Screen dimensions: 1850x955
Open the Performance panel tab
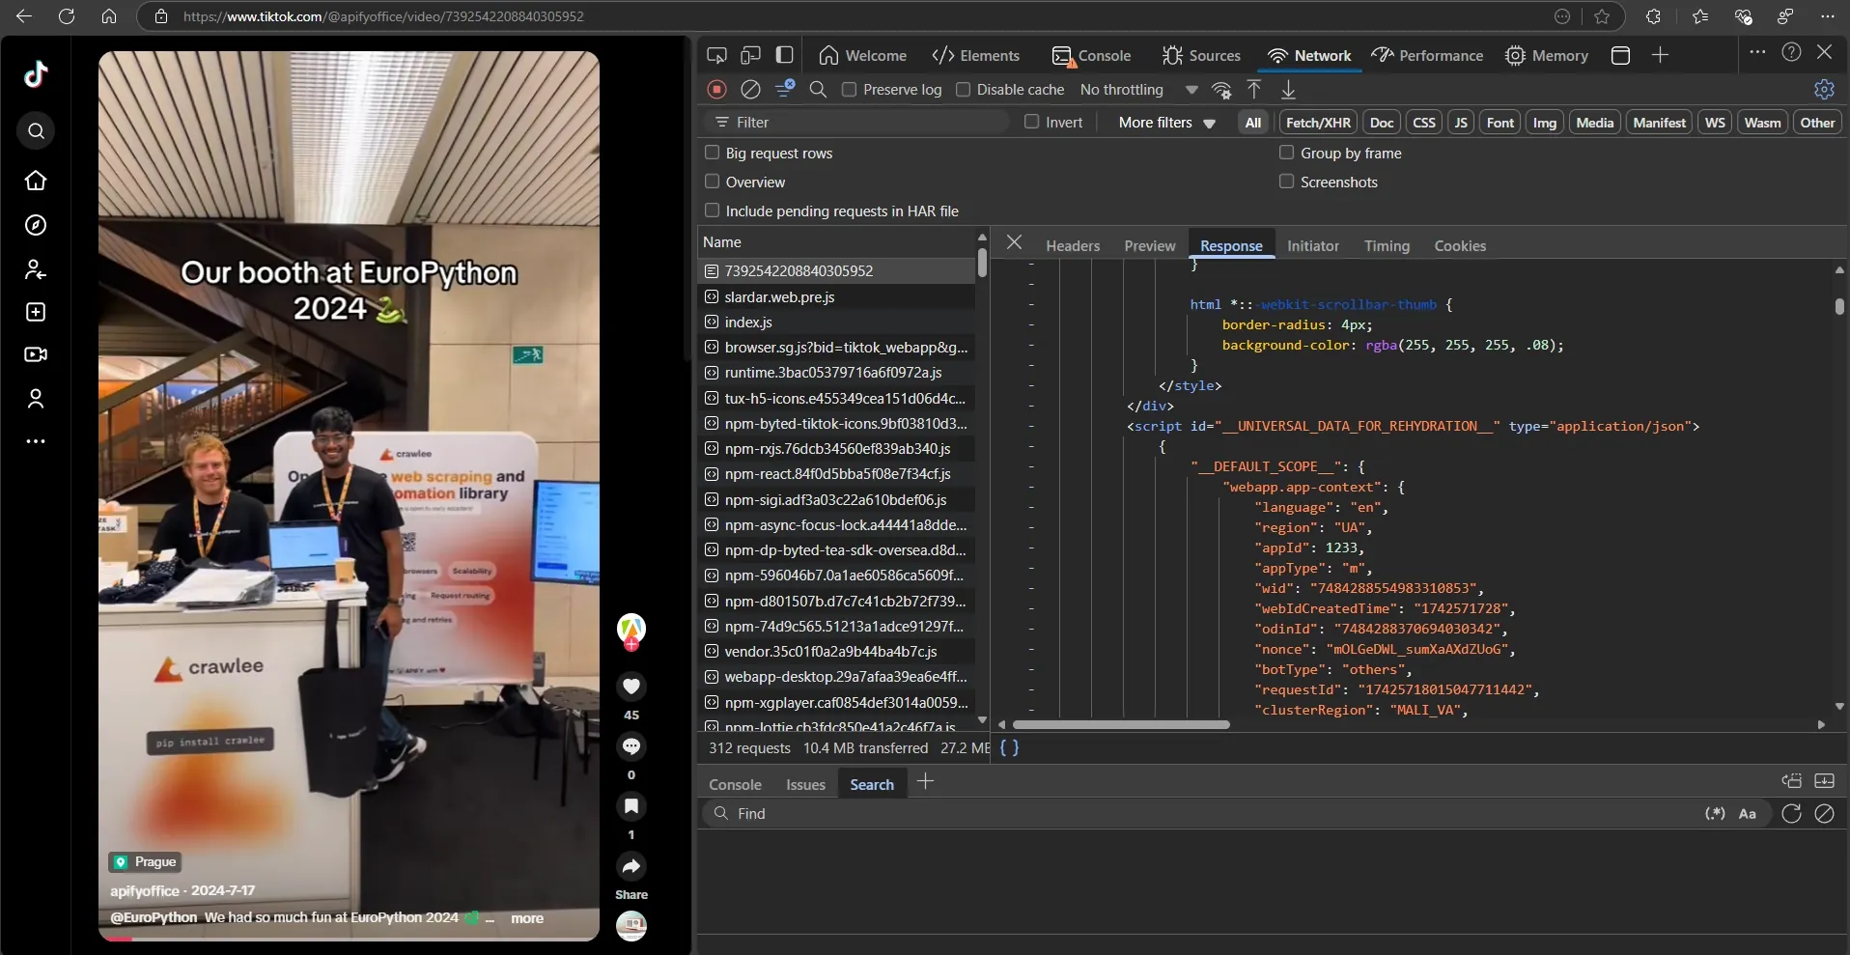1428,56
